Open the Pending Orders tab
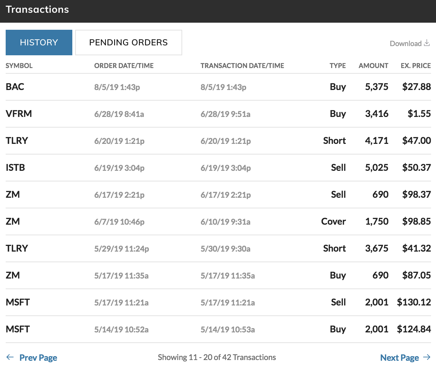 (128, 43)
